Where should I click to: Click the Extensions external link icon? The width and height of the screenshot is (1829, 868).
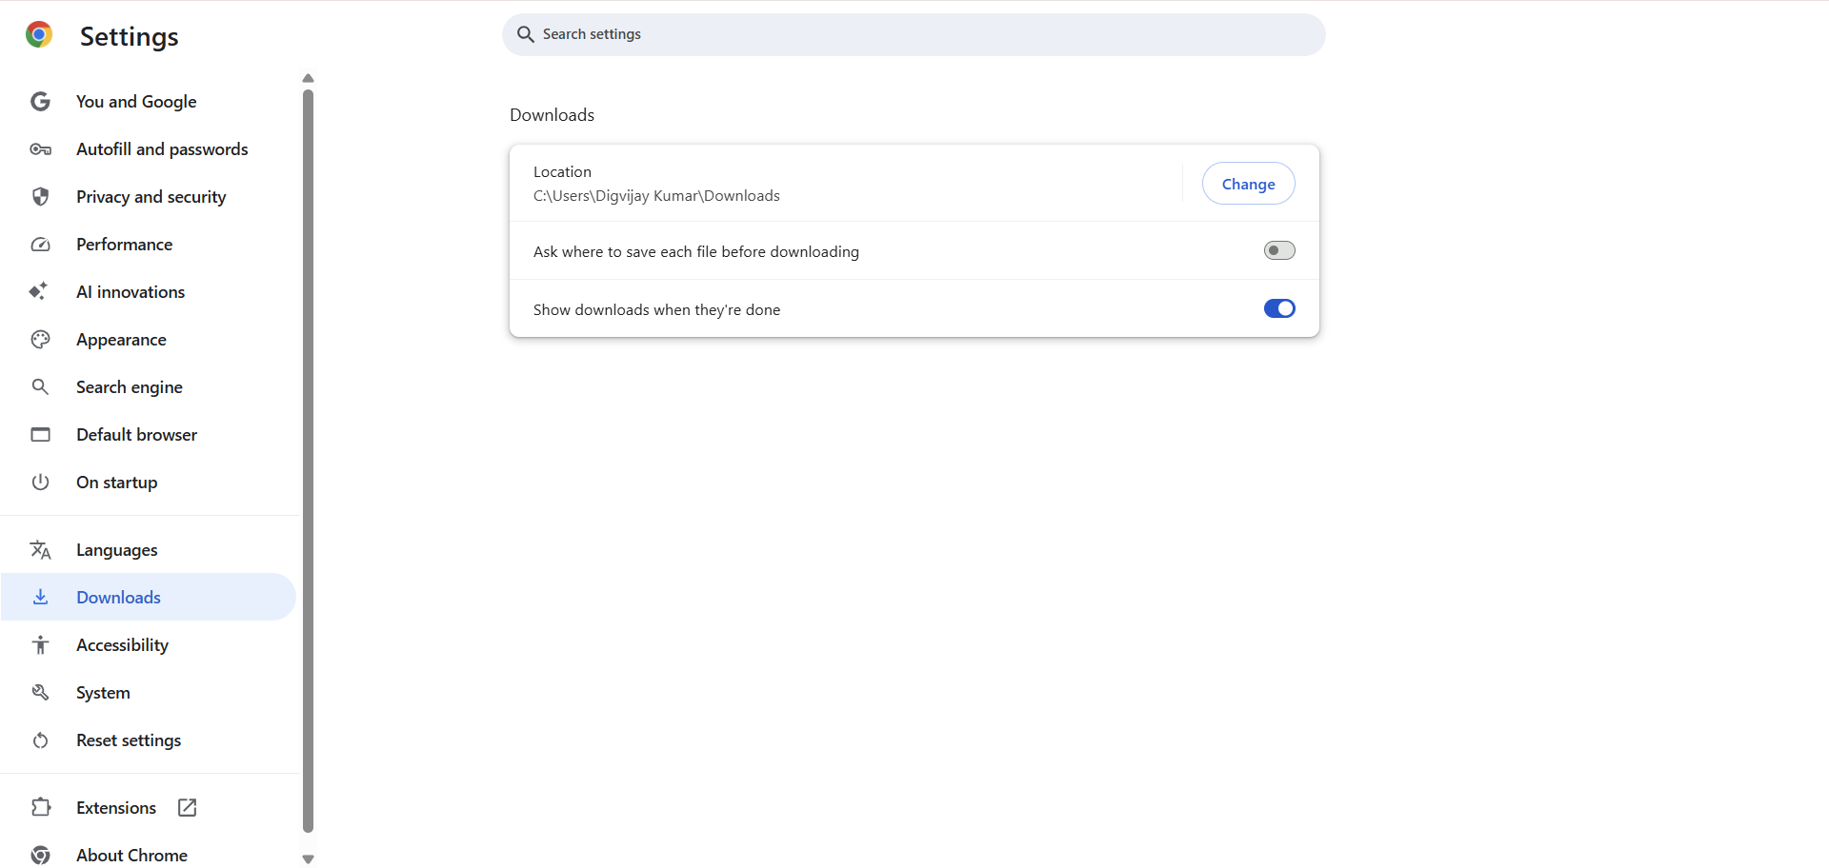click(x=188, y=807)
